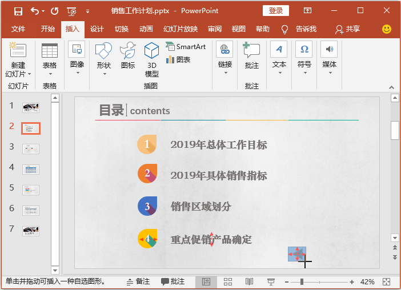Open the 帮助 tab

[x=263, y=29]
